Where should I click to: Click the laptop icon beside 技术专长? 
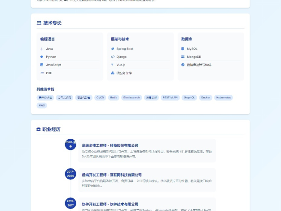tap(39, 23)
